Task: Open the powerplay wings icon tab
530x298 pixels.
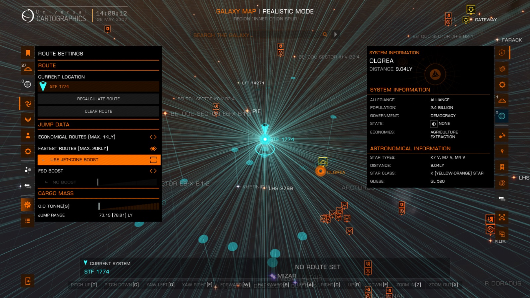Action: pyautogui.click(x=28, y=120)
